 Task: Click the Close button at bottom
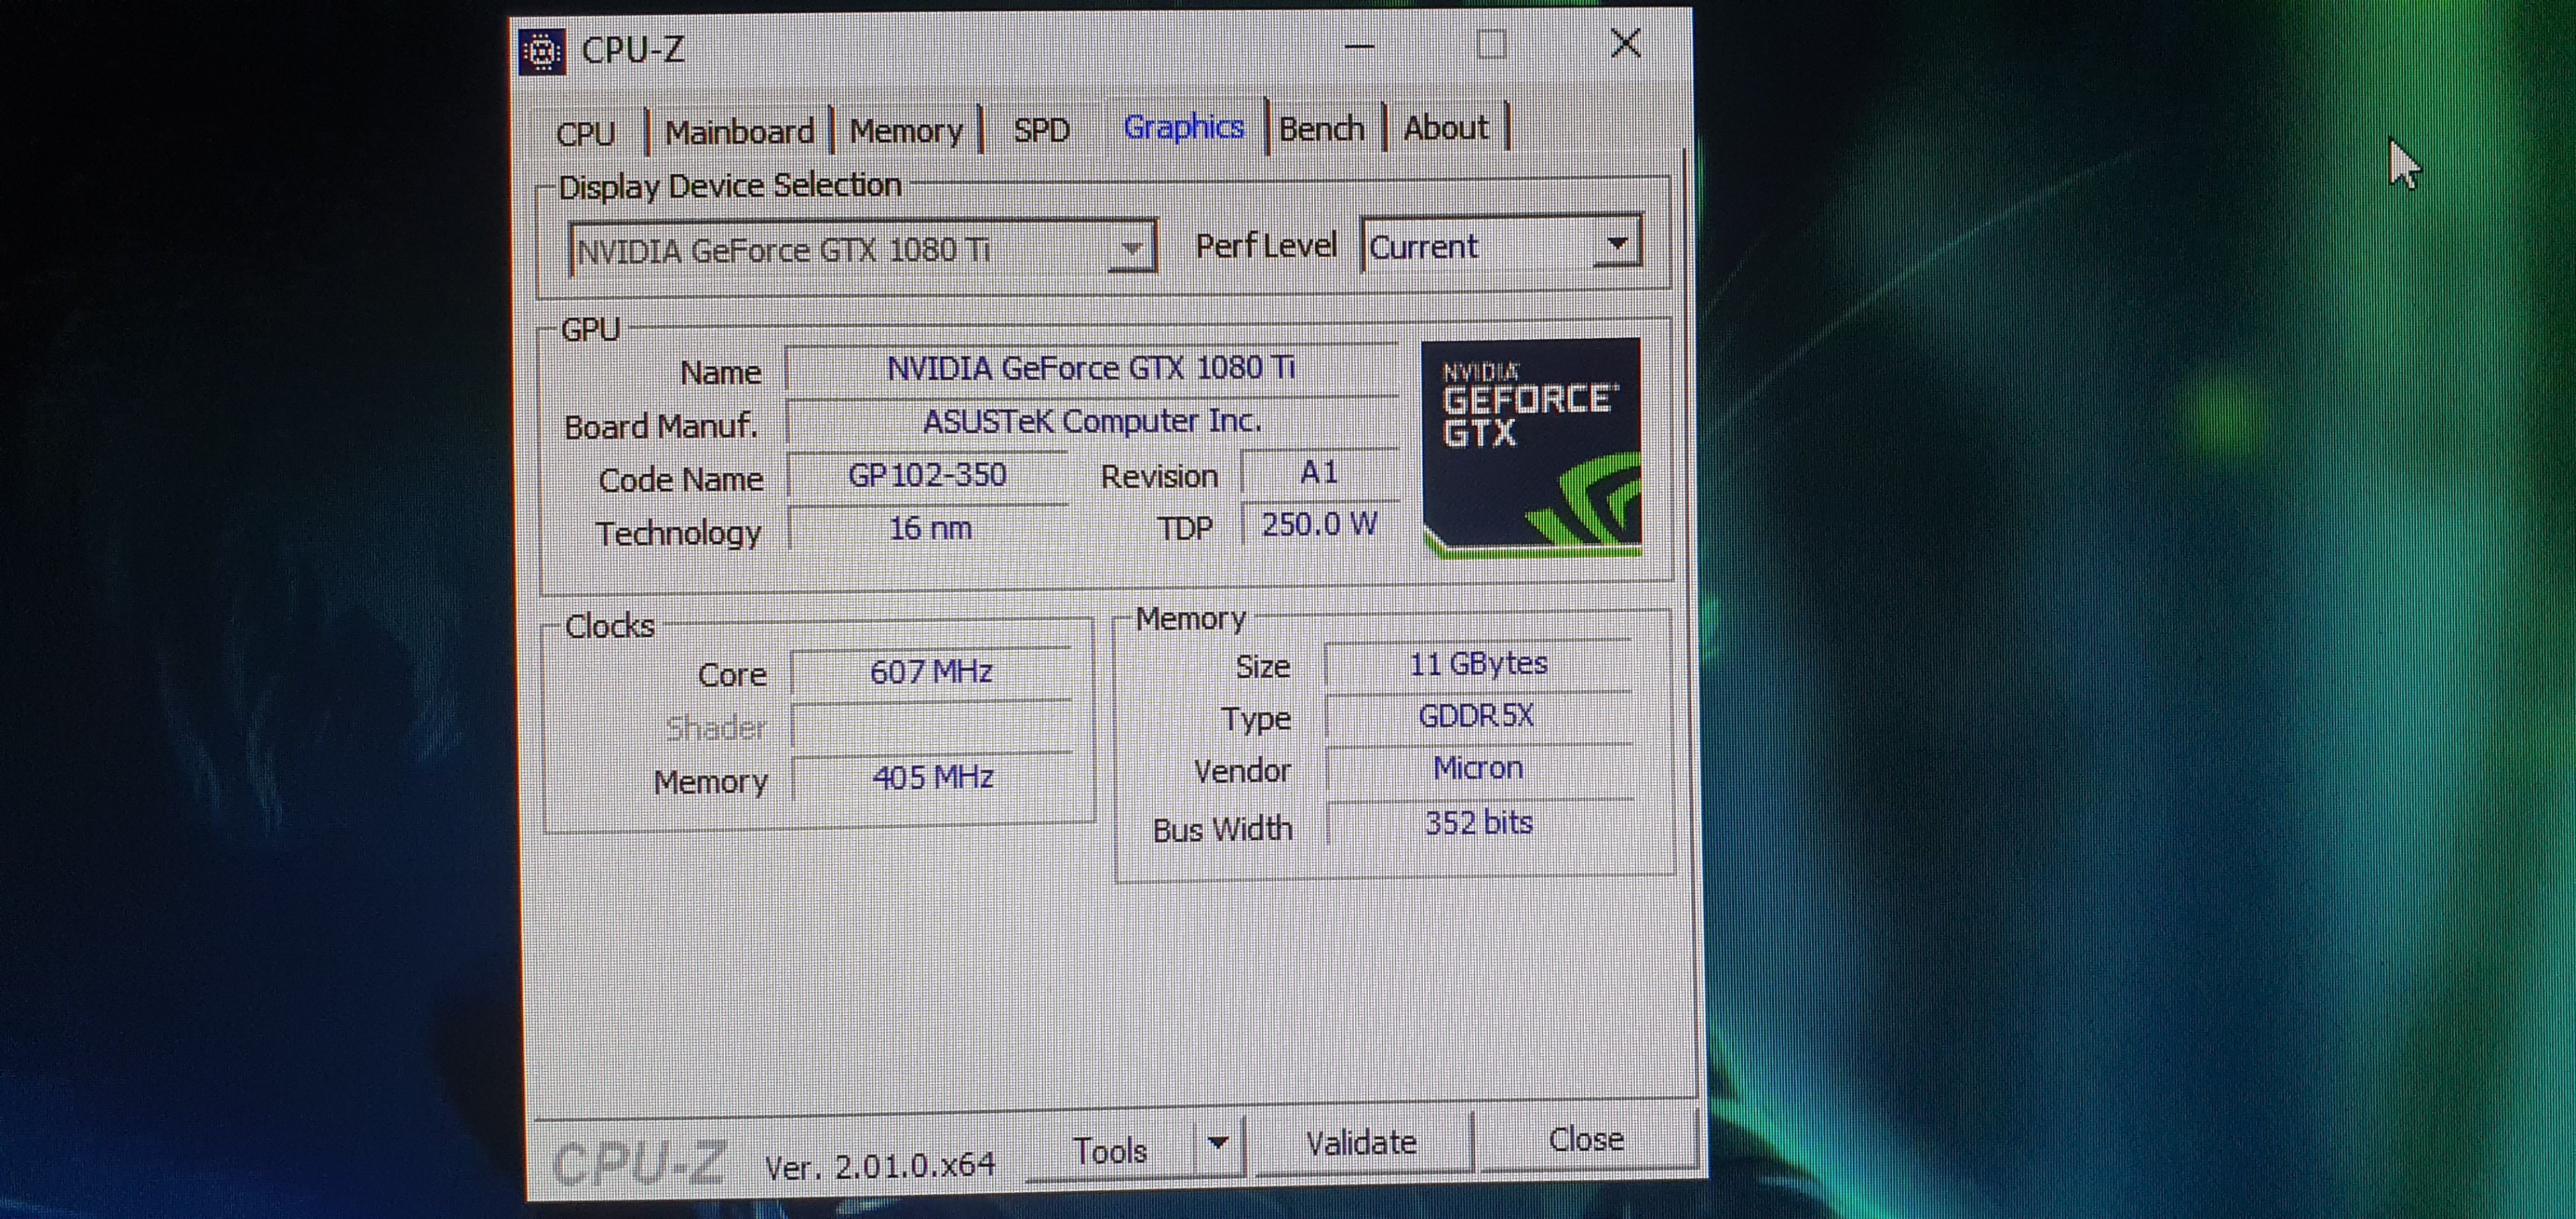[1586, 1140]
